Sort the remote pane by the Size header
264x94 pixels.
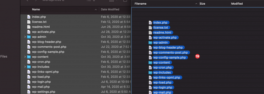coord(202,4)
